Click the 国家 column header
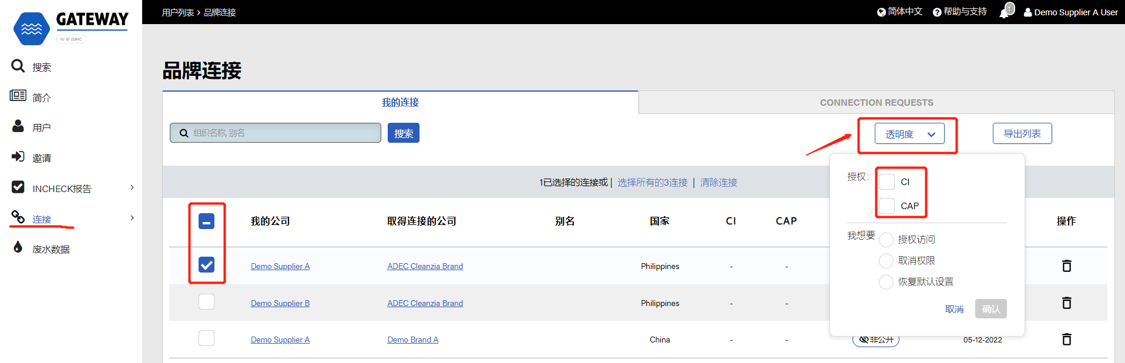 tap(660, 221)
